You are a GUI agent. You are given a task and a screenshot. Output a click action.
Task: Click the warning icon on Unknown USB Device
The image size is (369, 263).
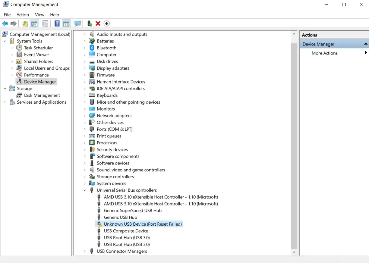tap(99, 224)
